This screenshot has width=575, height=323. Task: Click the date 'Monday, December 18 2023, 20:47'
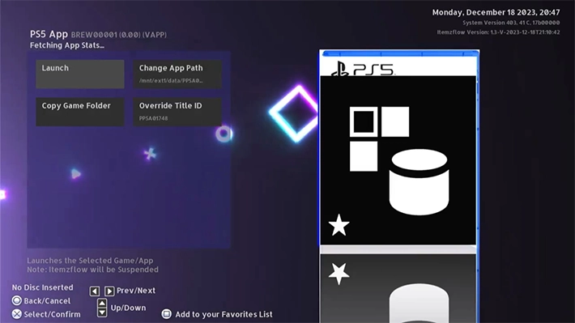(496, 12)
